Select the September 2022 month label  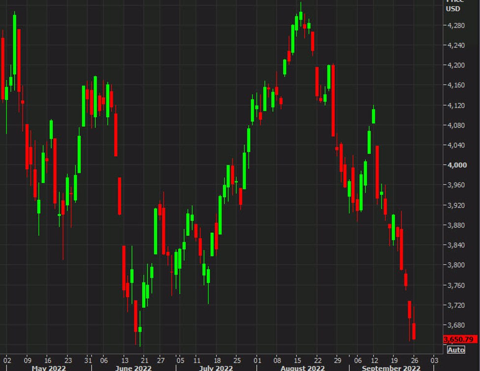click(x=391, y=368)
